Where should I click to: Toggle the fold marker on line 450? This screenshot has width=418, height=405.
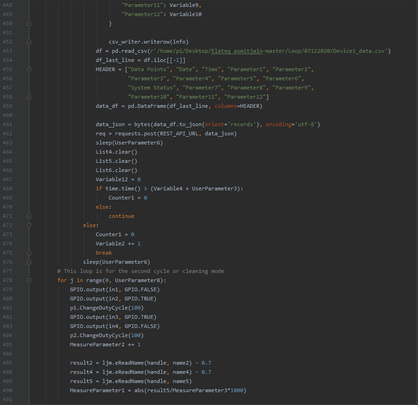29,23
